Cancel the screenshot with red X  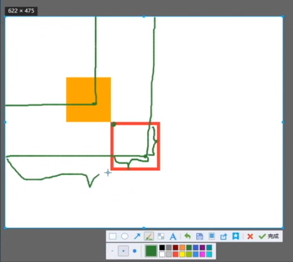(250, 236)
